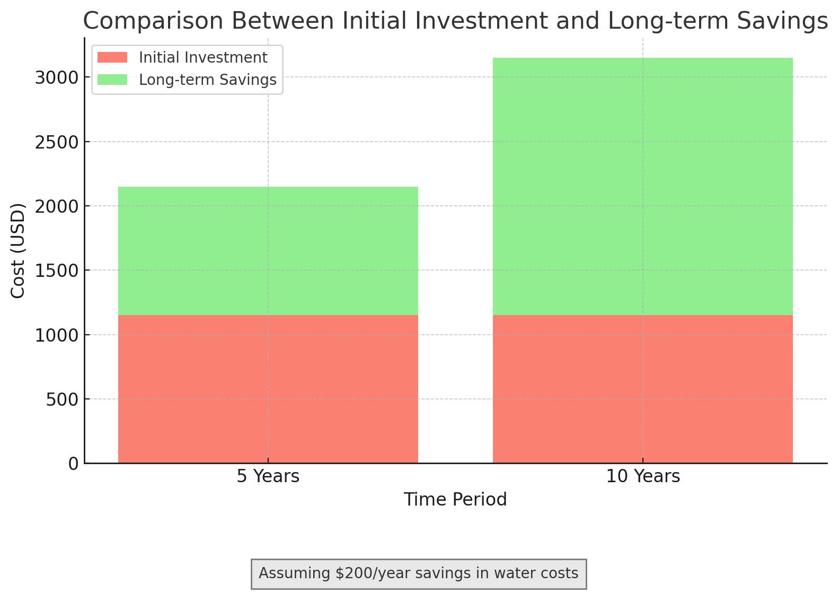Click the green savings bar for 5 Years

[268, 251]
